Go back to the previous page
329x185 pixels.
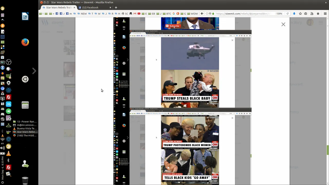pyautogui.click(x=202, y=14)
